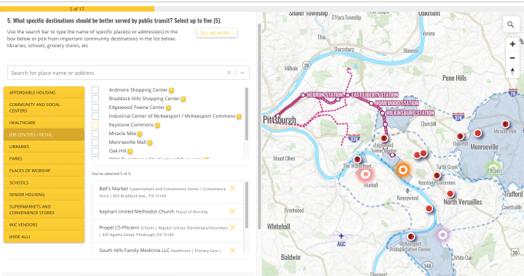Click the survey panel vertical scrollbar
Image resolution: width=524 pixels, height=276 pixels.
pos(259,126)
